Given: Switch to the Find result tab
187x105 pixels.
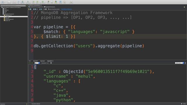Looking at the screenshot, I should tap(30, 61).
